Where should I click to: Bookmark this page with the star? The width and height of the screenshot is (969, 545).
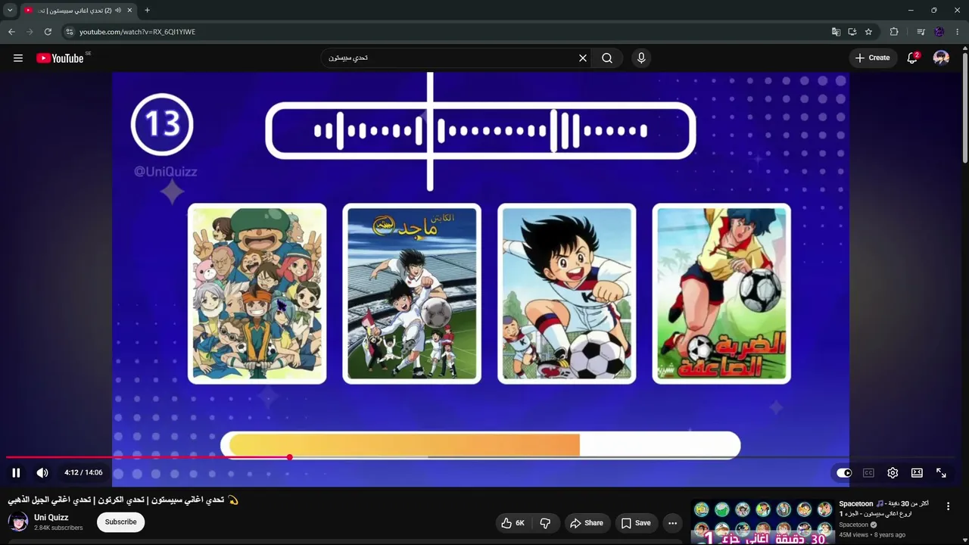(x=868, y=32)
